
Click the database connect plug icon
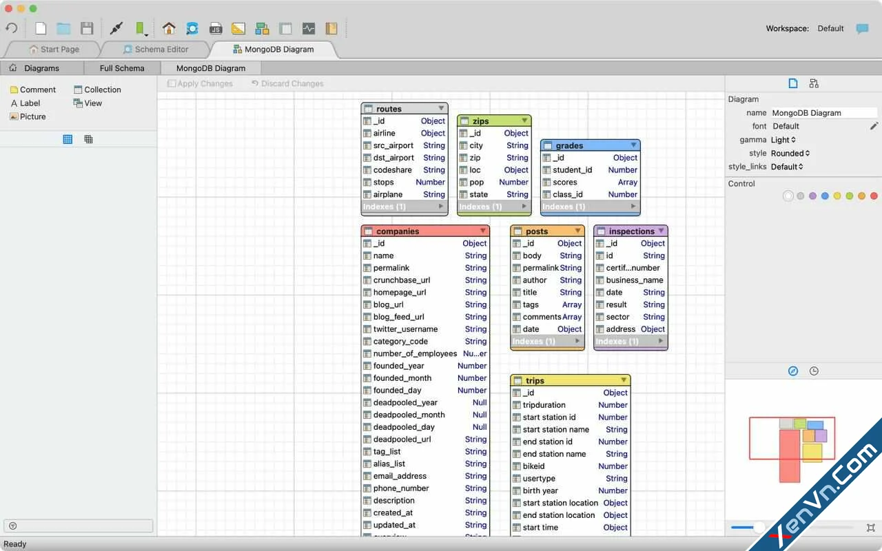116,28
